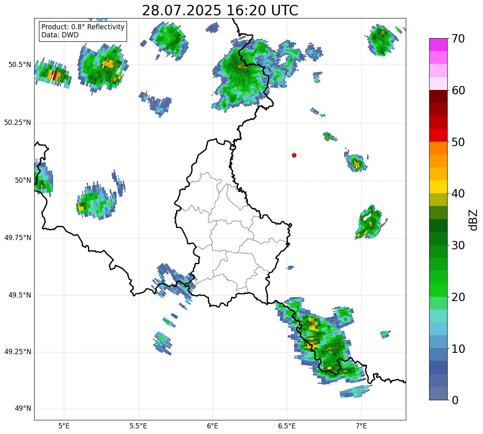Viewport: 483px width, 434px height.
Task: Click the latitude label 49.75°N
Action: click(17, 238)
